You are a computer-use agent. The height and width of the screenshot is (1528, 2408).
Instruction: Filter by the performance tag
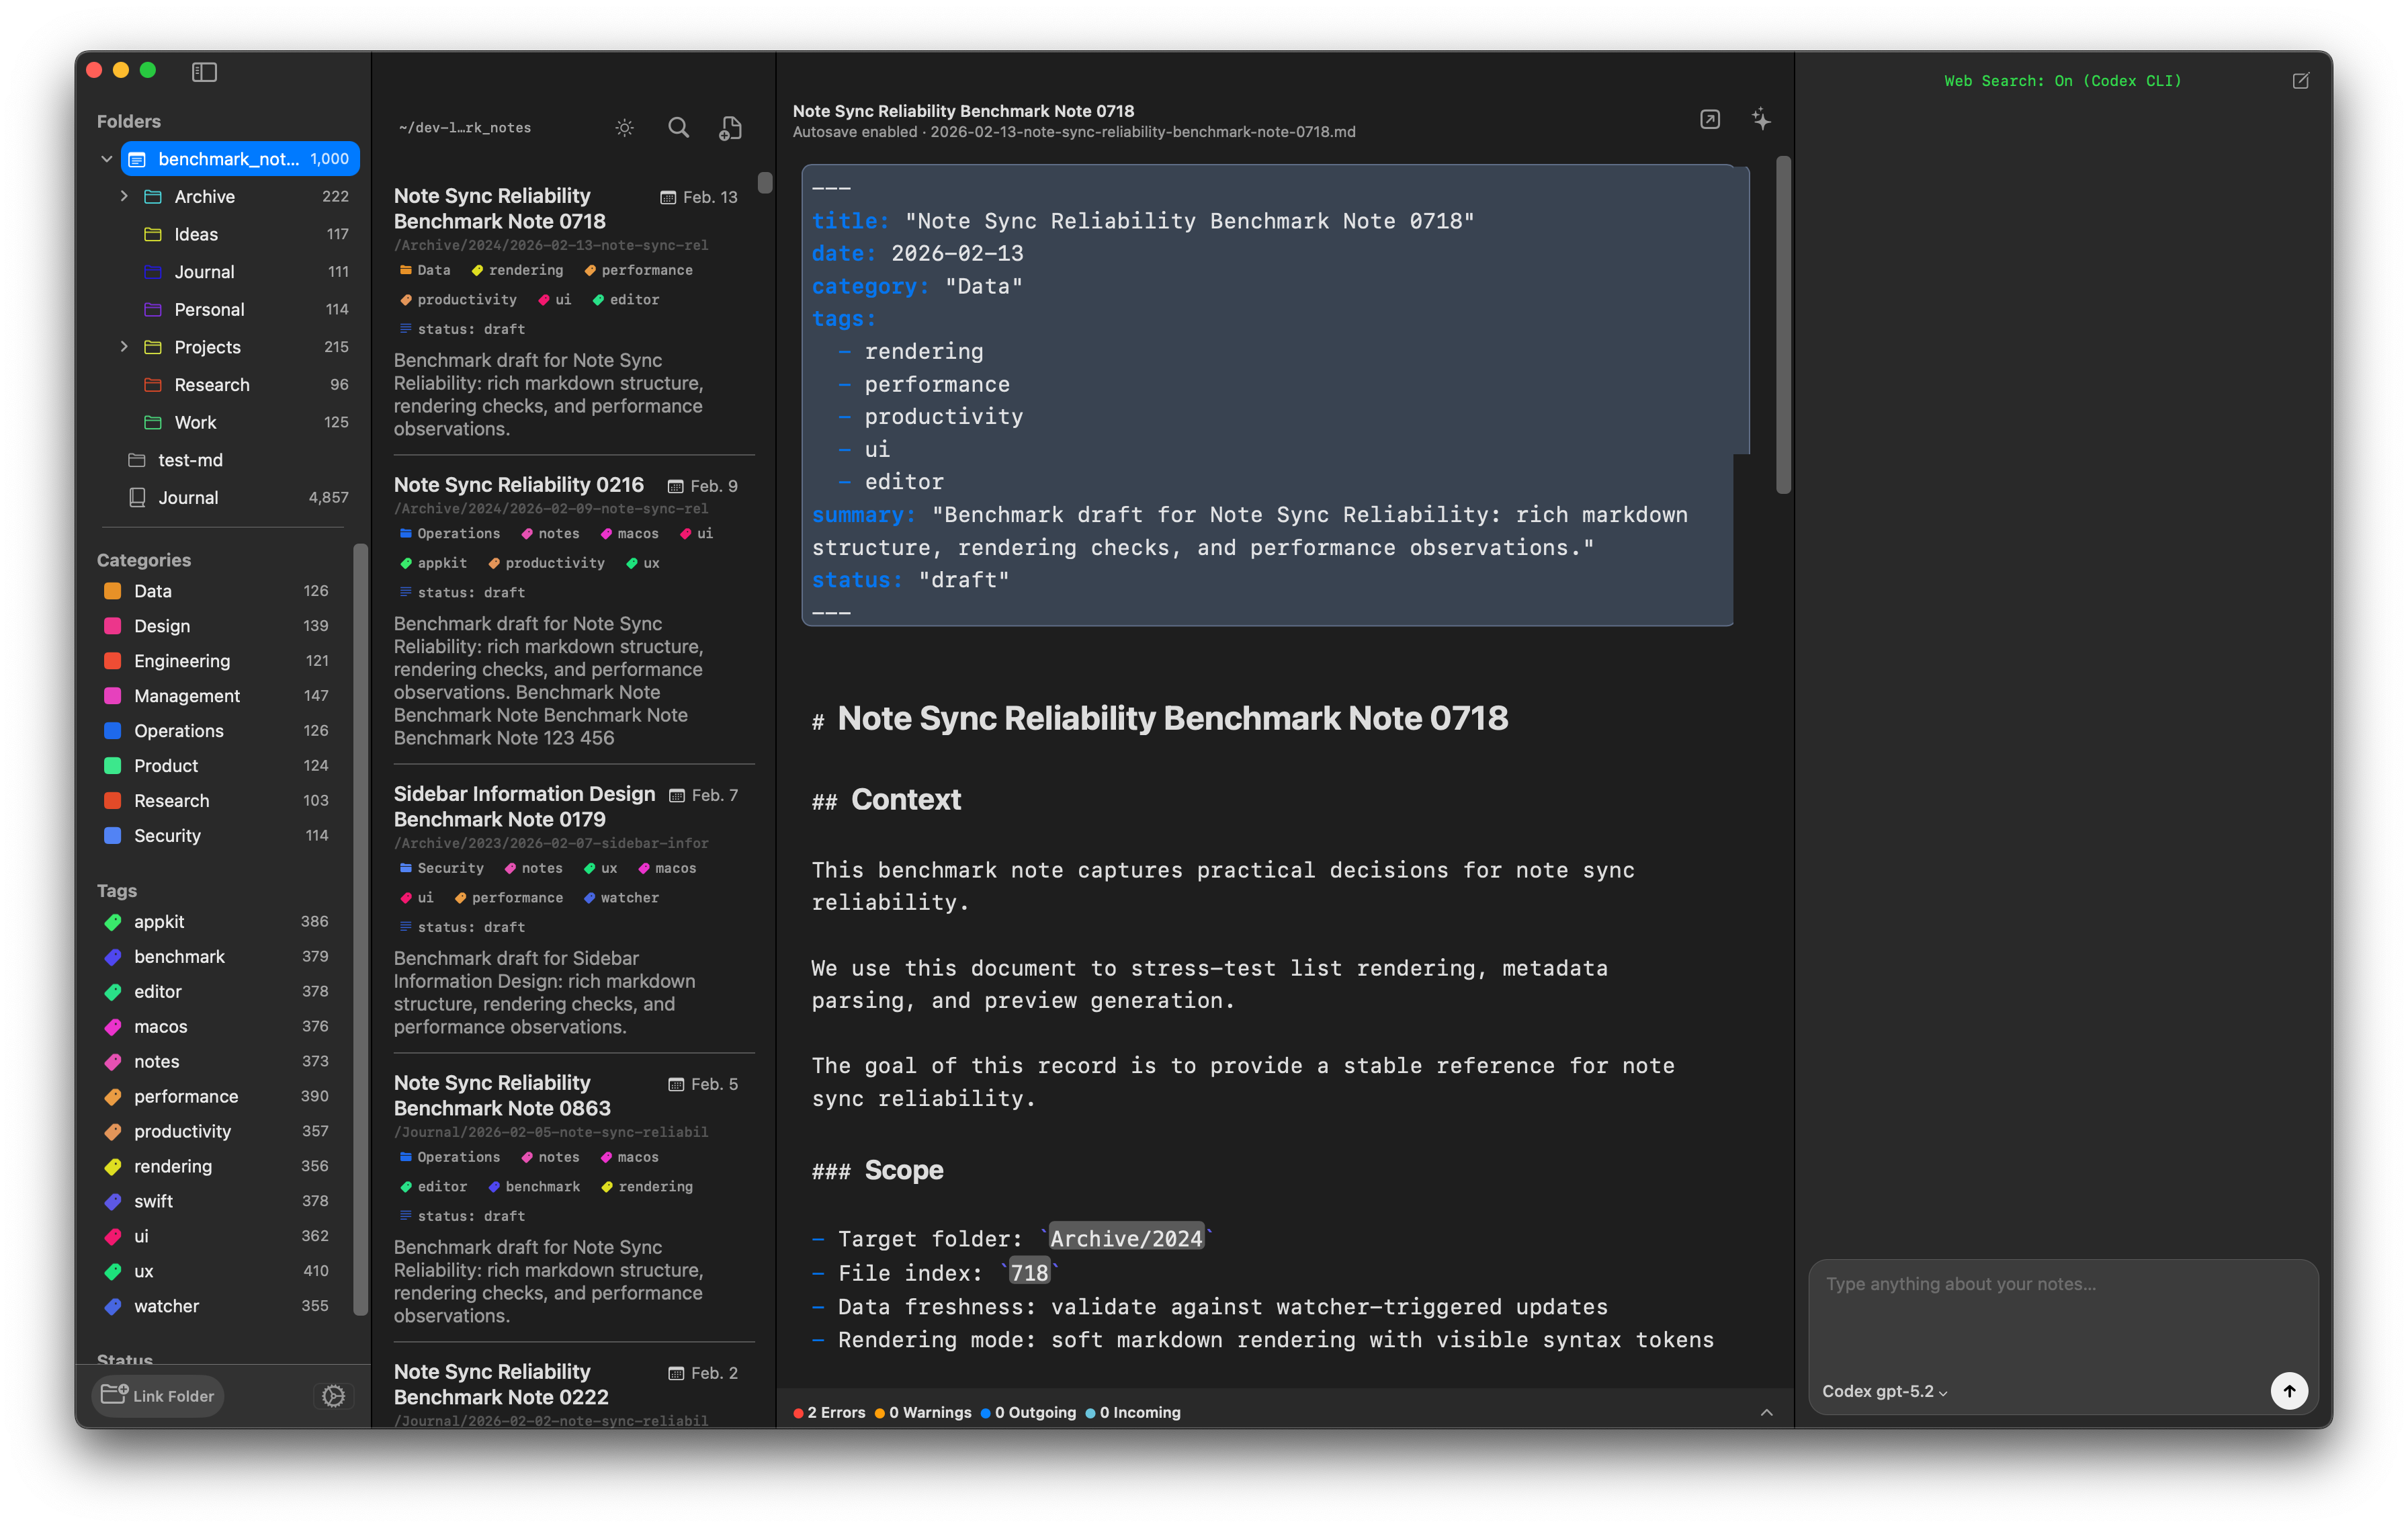186,1097
